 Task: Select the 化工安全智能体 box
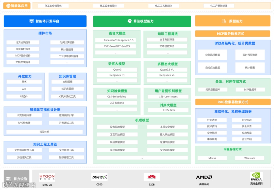click(53, 6)
